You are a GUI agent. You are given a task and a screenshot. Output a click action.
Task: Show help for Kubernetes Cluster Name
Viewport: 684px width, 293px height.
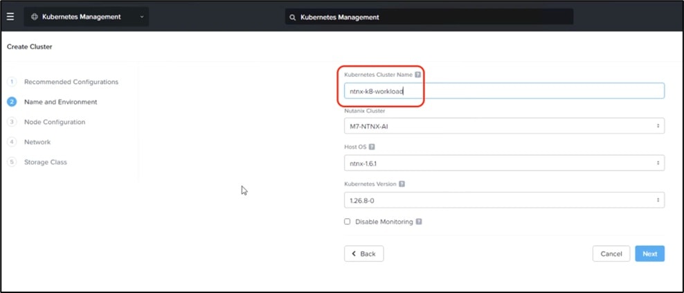pyautogui.click(x=418, y=75)
